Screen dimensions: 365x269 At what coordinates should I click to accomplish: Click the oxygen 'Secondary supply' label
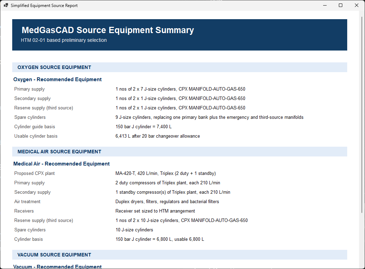point(32,99)
